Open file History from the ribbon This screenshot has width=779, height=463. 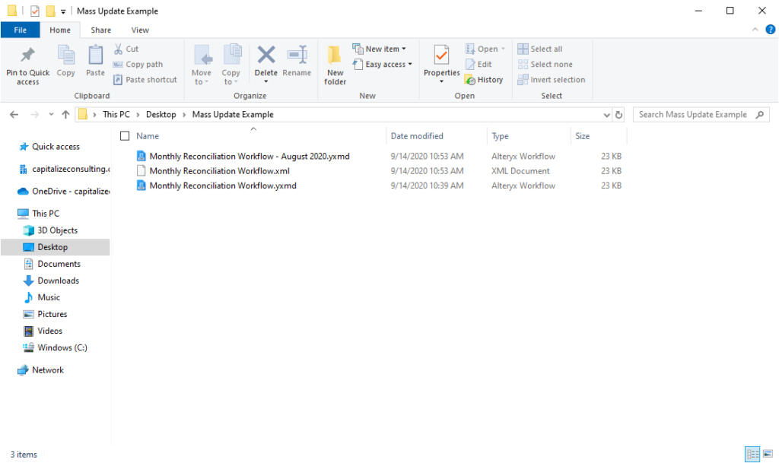click(485, 79)
